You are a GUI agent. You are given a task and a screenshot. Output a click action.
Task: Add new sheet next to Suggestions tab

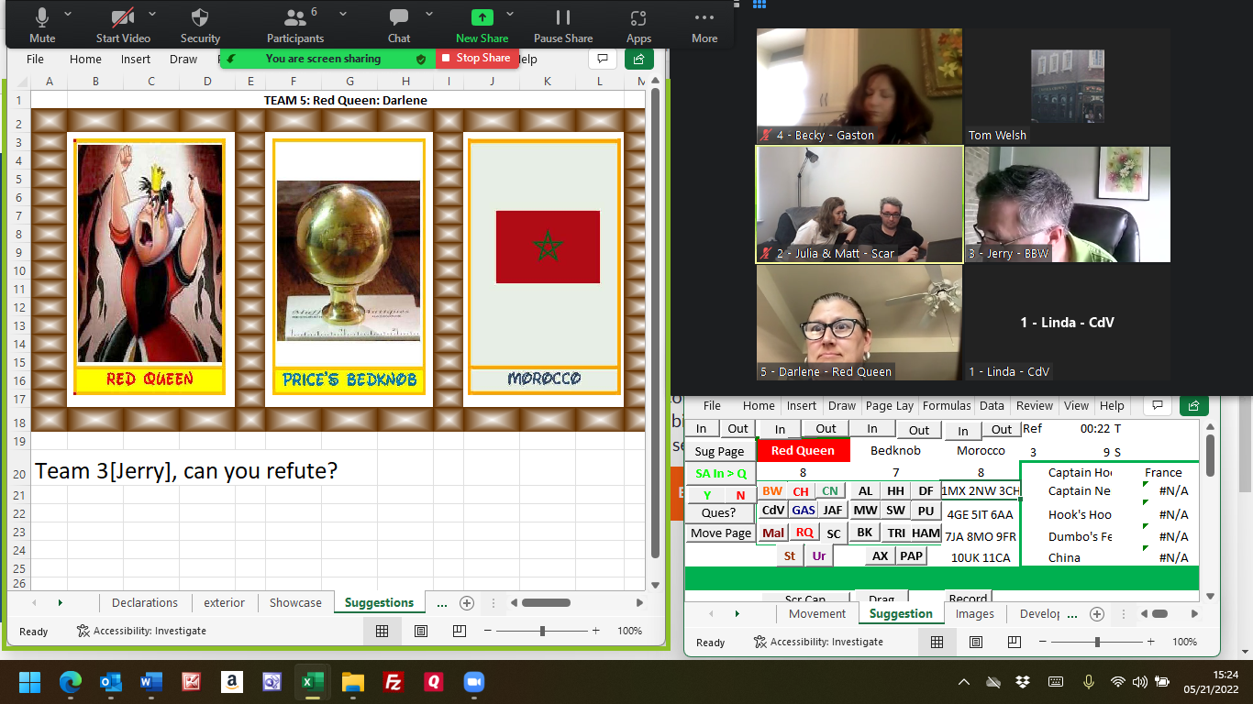coord(467,603)
